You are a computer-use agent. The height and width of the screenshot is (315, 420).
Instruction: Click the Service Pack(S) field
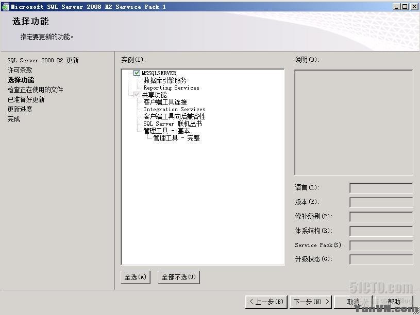click(x=381, y=246)
